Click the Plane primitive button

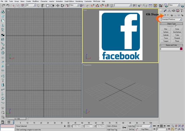177,41
